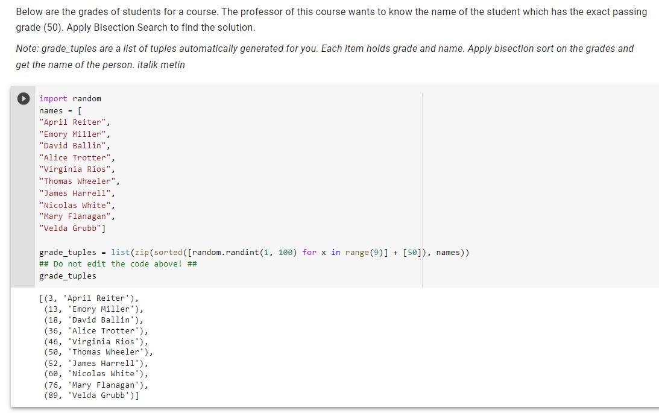
Task: Click the gray cell gutter beside the code
Action: pyautogui.click(x=22, y=181)
